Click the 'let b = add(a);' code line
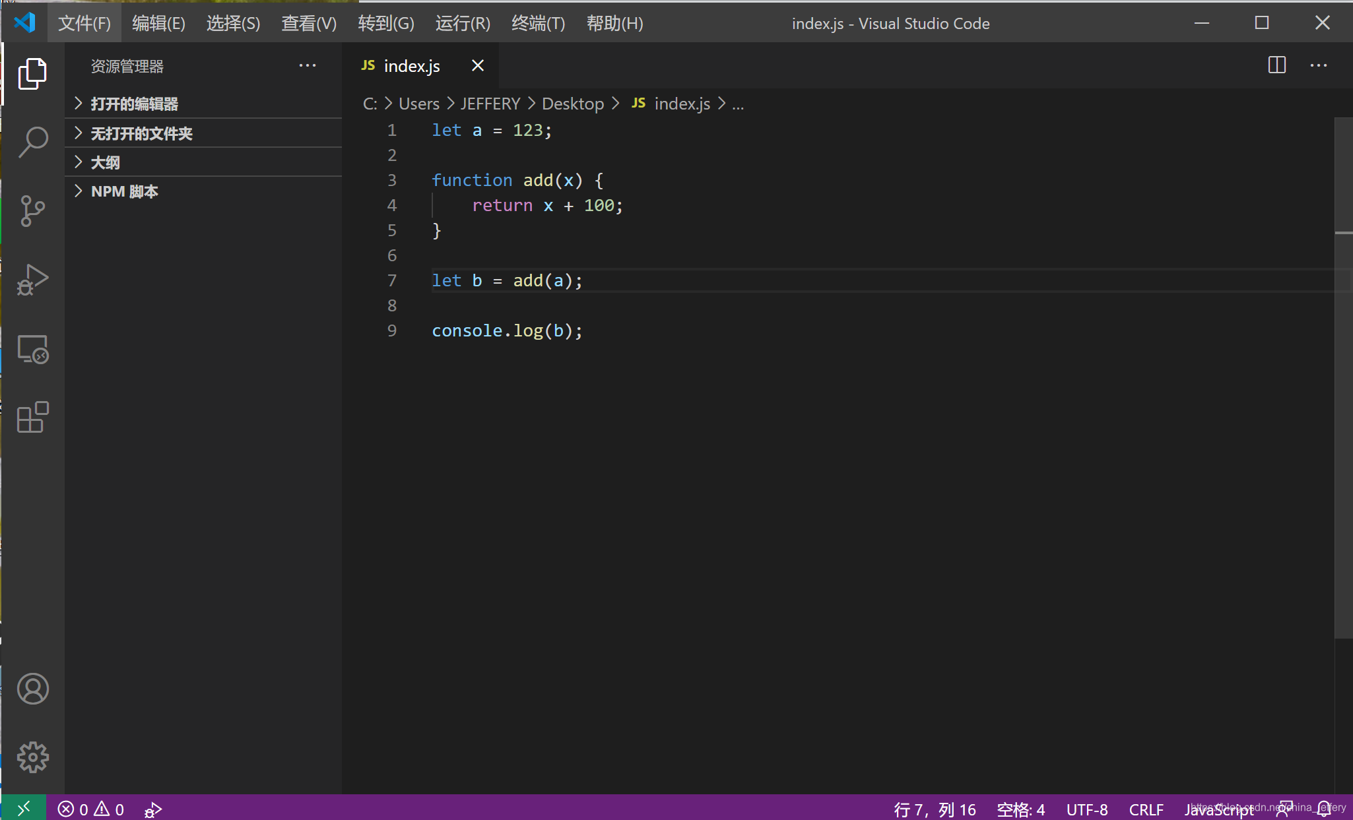 pyautogui.click(x=507, y=280)
